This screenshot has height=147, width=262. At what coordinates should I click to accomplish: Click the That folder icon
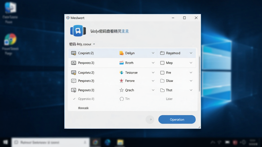[x=162, y=90]
